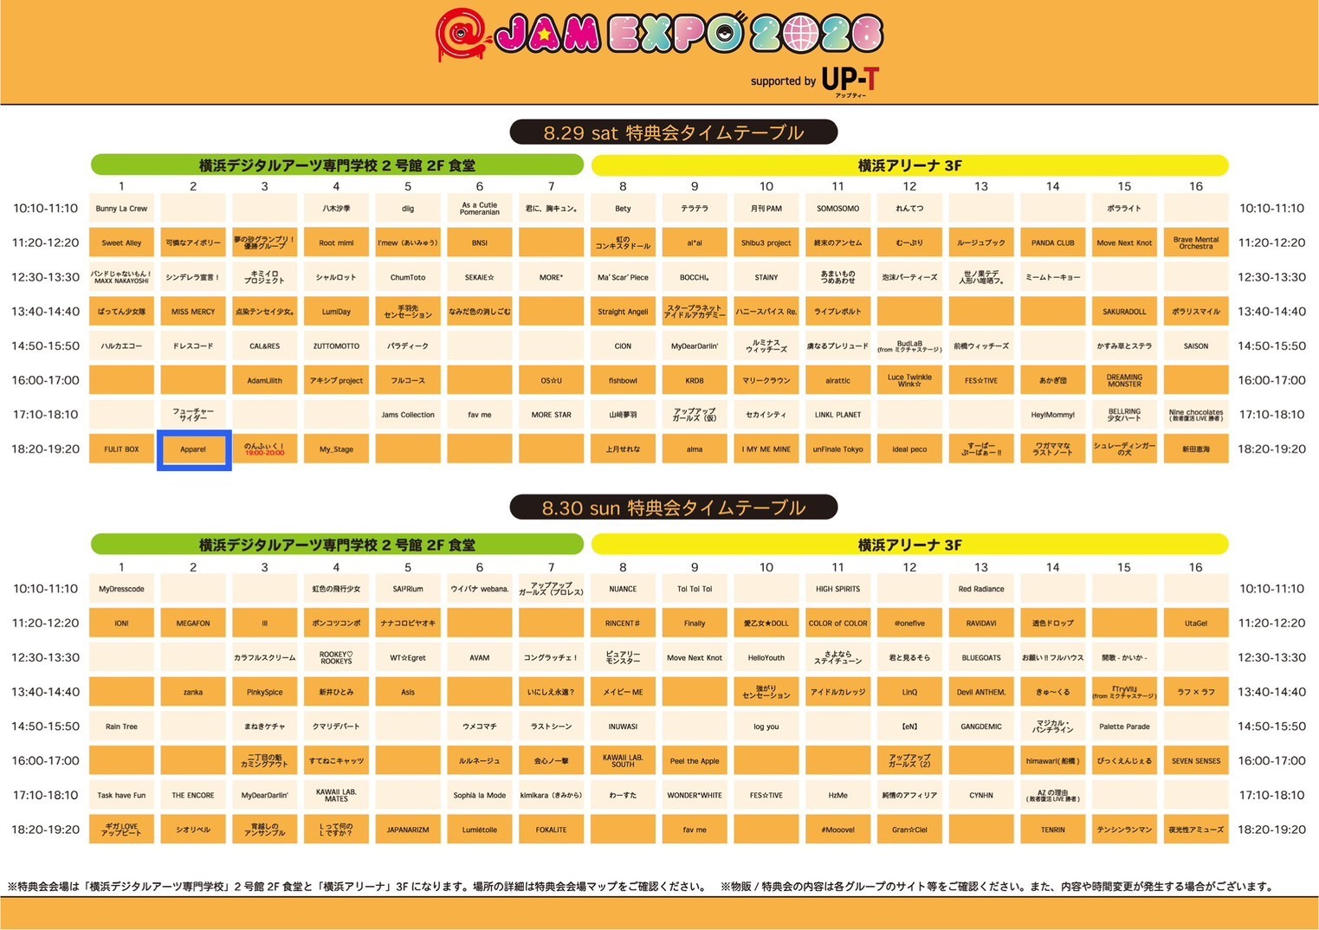This screenshot has width=1319, height=930.
Task: Click the SAISON slot
Action: click(x=1196, y=346)
